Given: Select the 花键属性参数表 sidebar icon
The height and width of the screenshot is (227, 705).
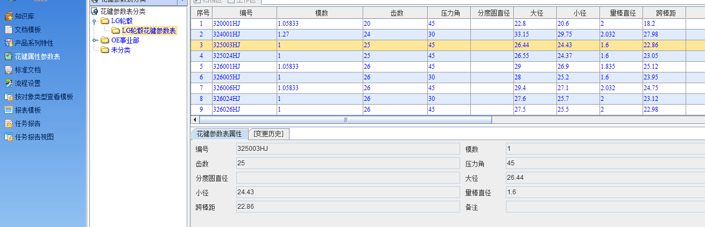Looking at the screenshot, I should (x=8, y=56).
